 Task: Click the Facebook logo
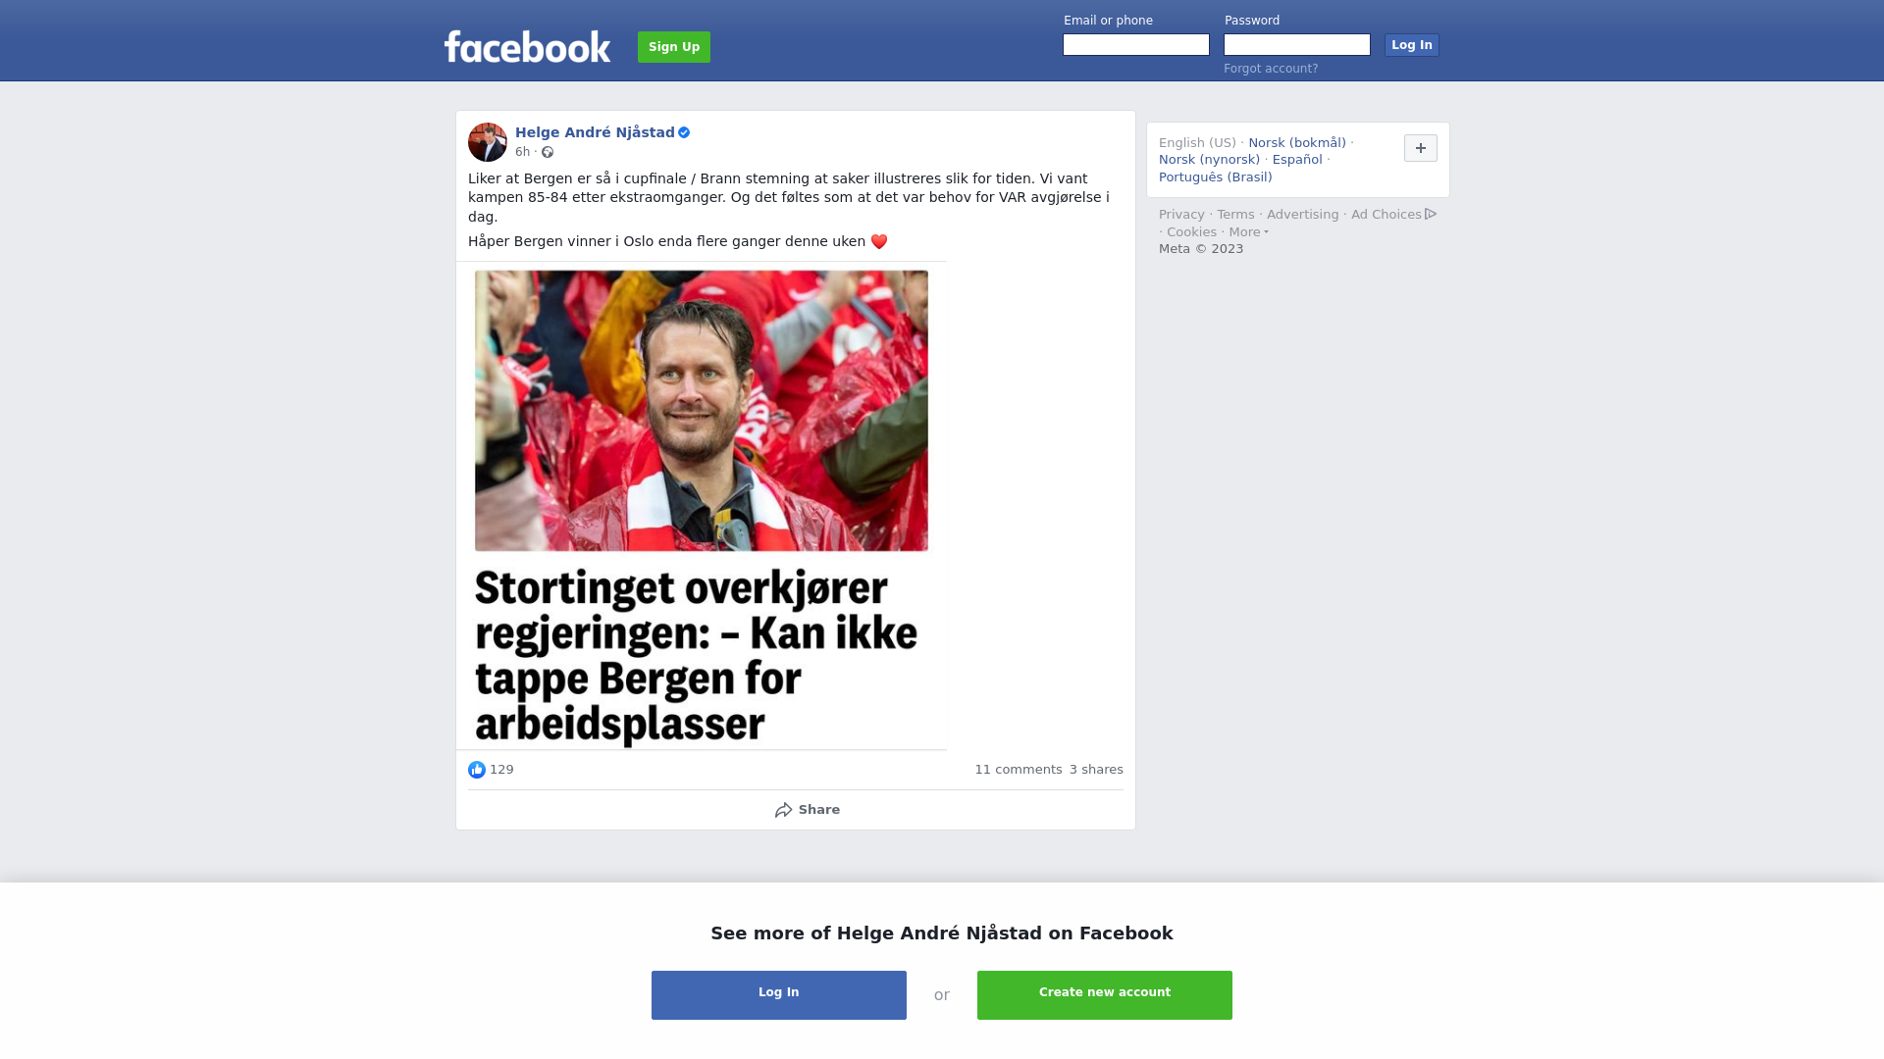click(x=527, y=46)
